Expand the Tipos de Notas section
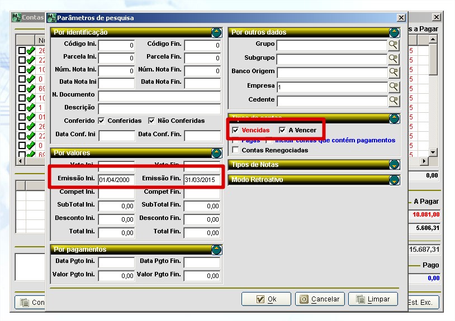This screenshot has height=321, width=455. [395, 165]
